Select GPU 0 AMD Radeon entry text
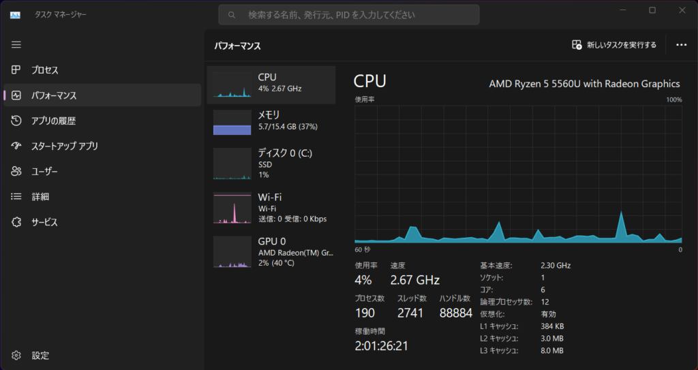Screen dimensions: 698x370 296,251
